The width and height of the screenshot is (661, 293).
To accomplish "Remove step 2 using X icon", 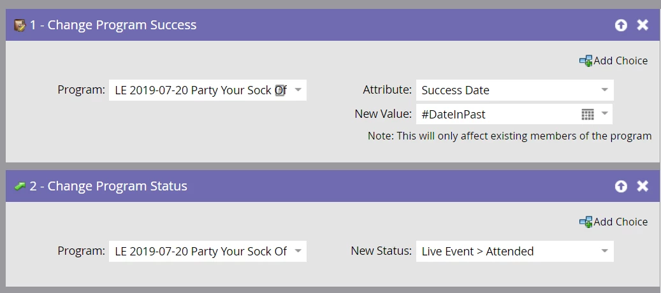I will coord(643,186).
